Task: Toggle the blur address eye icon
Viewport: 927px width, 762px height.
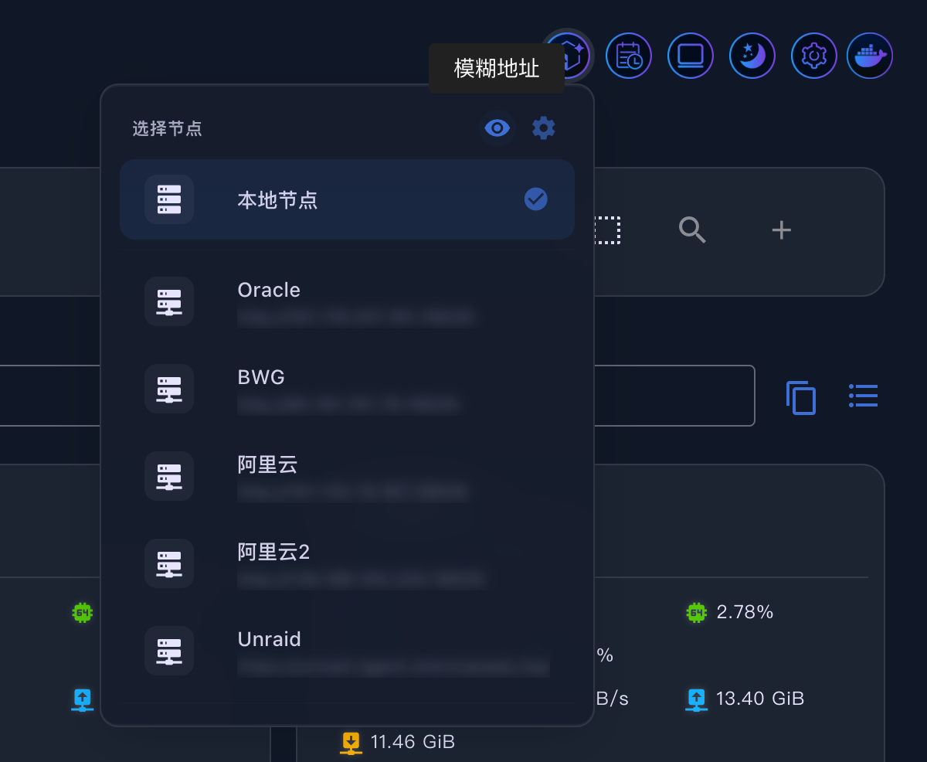Action: pyautogui.click(x=497, y=128)
